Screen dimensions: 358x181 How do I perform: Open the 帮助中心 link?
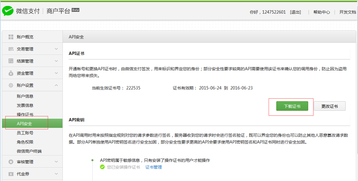(x=322, y=12)
